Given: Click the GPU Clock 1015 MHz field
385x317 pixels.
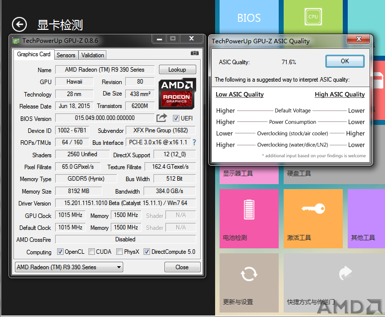Looking at the screenshot, I should coord(70,215).
